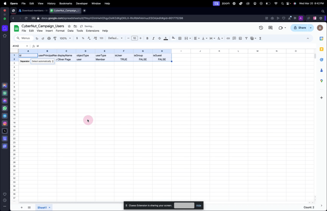Image resolution: width=327 pixels, height=211 pixels.
Task: Toggle italic formatting
Action: [x=153, y=38]
